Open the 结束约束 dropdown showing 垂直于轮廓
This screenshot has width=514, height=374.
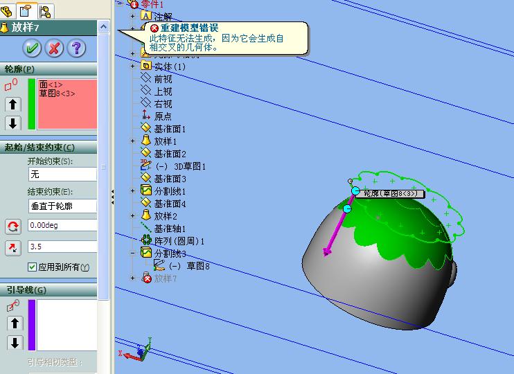click(x=62, y=206)
